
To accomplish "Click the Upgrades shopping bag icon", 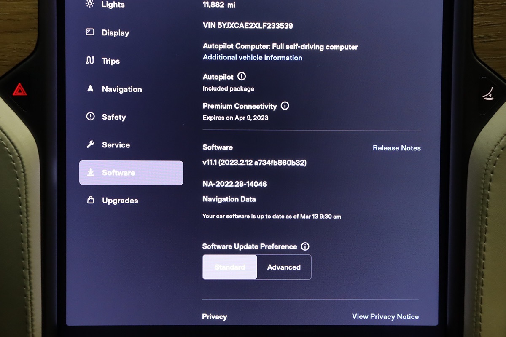I will pyautogui.click(x=90, y=201).
